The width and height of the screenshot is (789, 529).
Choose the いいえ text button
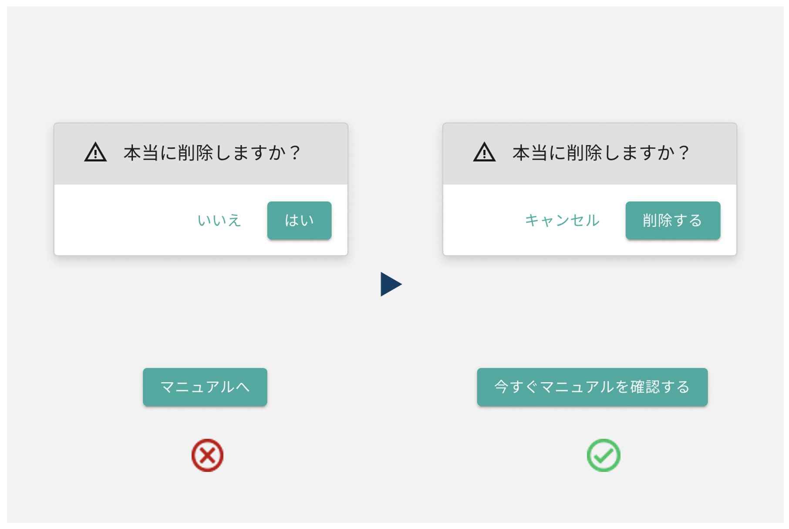219,220
